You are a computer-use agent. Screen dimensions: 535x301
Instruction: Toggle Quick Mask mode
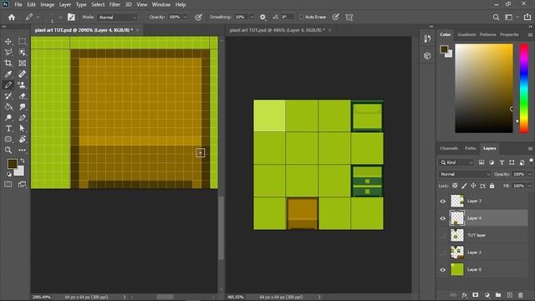tap(8, 184)
